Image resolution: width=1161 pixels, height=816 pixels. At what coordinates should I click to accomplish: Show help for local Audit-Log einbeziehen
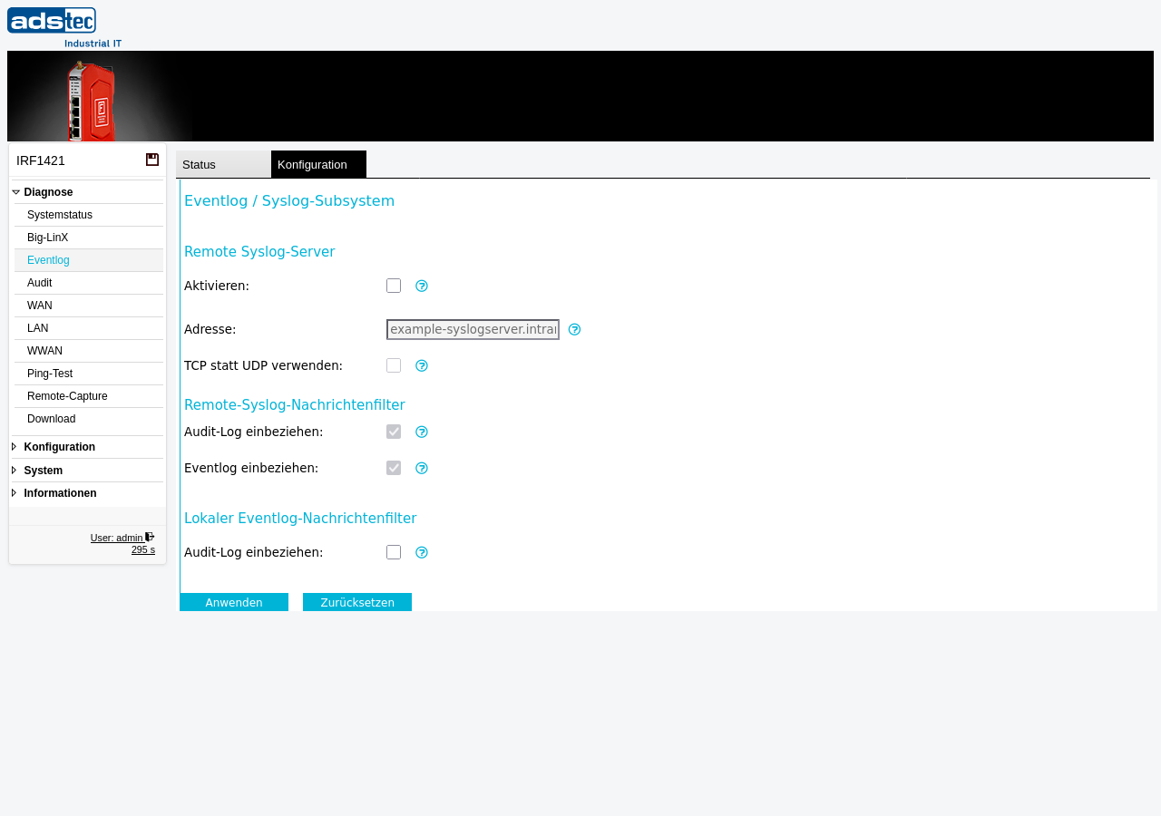click(x=422, y=552)
